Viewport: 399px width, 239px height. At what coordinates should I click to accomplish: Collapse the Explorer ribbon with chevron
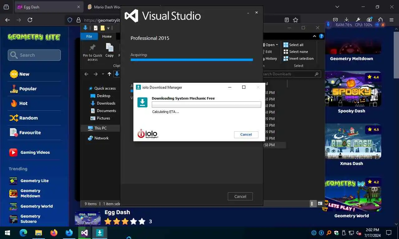[314, 36]
